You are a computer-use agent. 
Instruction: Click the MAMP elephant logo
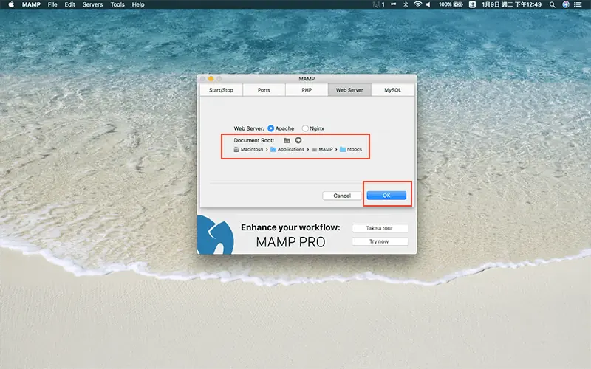tap(215, 235)
